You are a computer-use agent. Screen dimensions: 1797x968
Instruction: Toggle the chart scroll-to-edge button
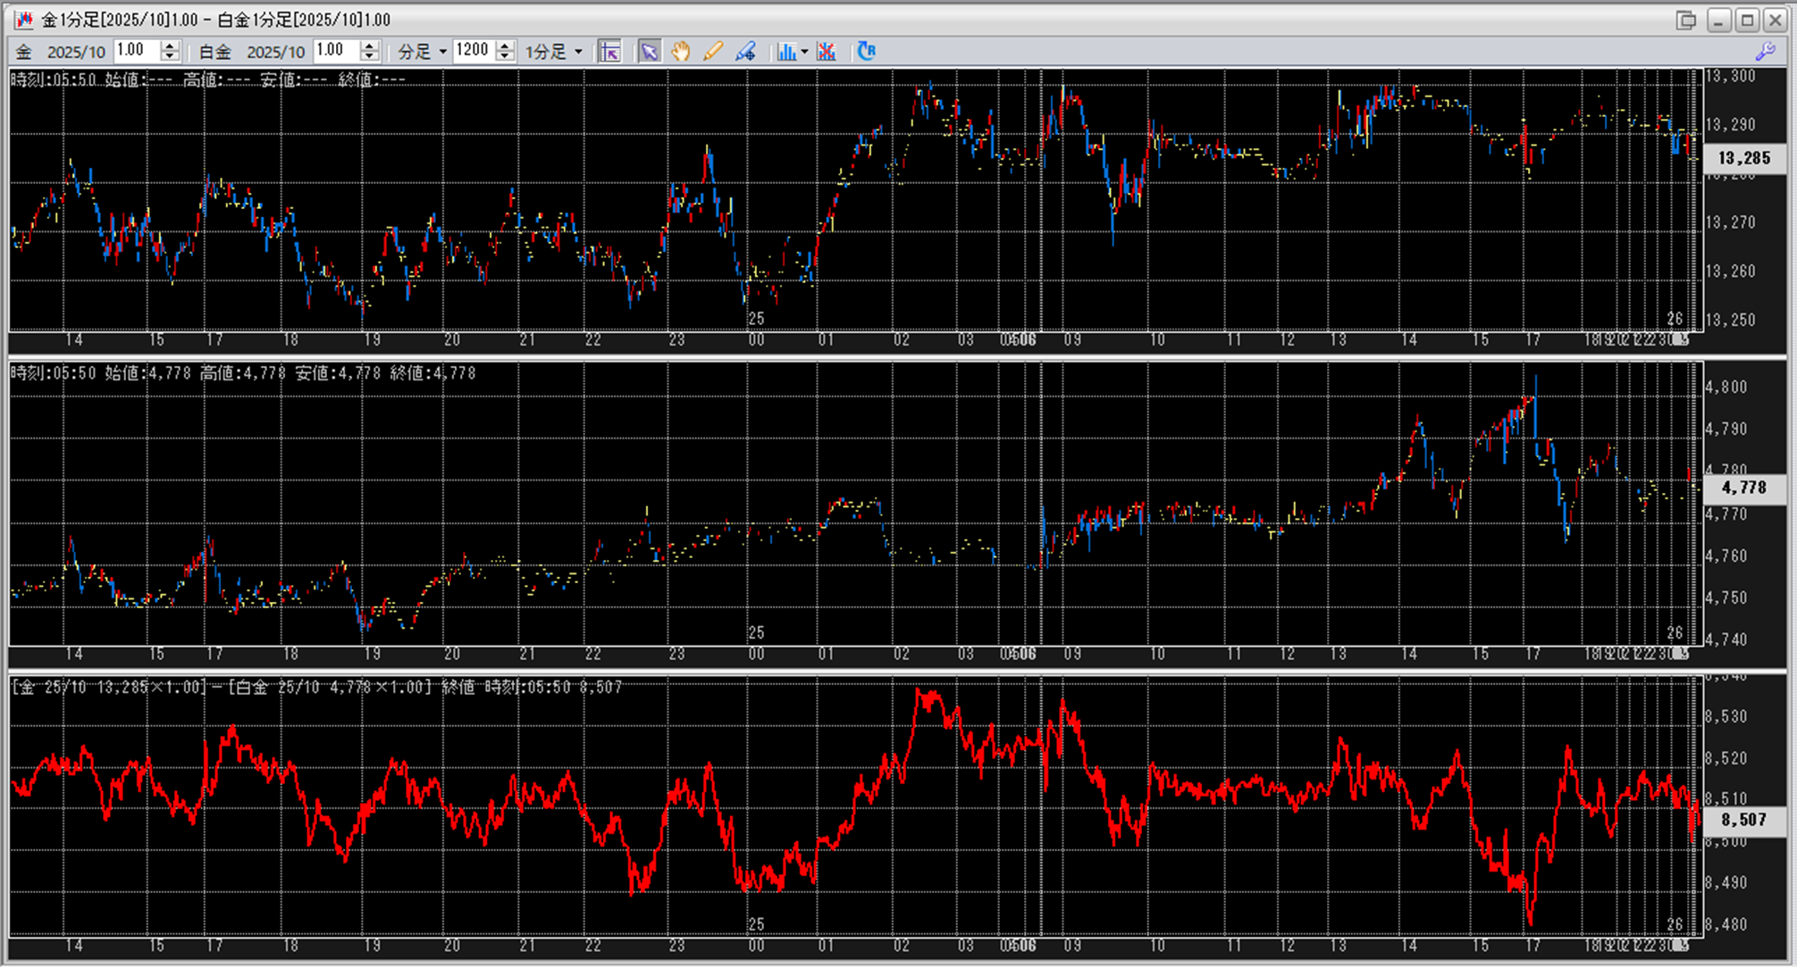click(610, 52)
